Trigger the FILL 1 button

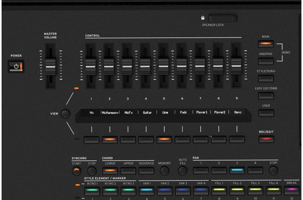[219, 191]
